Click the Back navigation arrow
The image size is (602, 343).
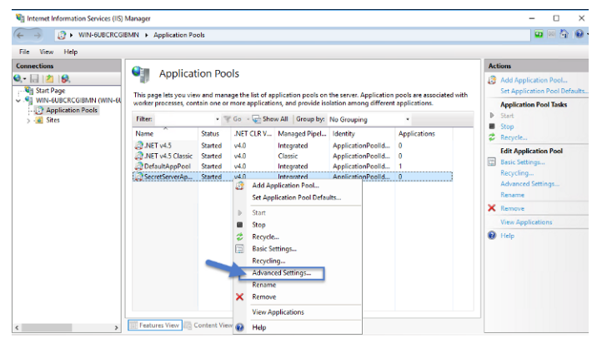click(x=20, y=35)
